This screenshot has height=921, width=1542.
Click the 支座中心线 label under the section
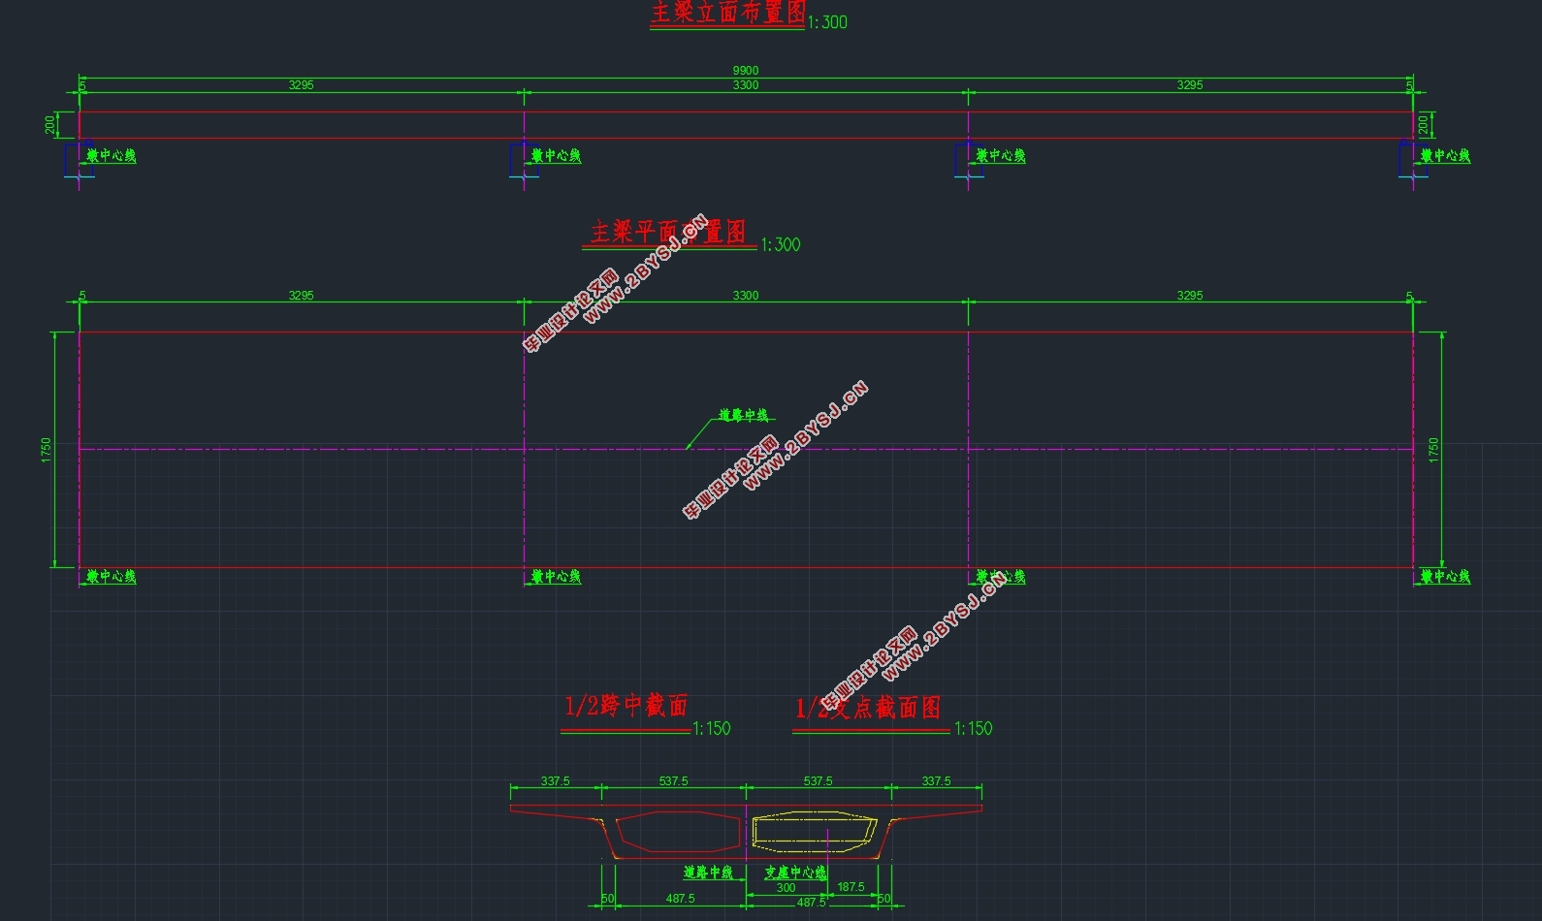click(795, 873)
